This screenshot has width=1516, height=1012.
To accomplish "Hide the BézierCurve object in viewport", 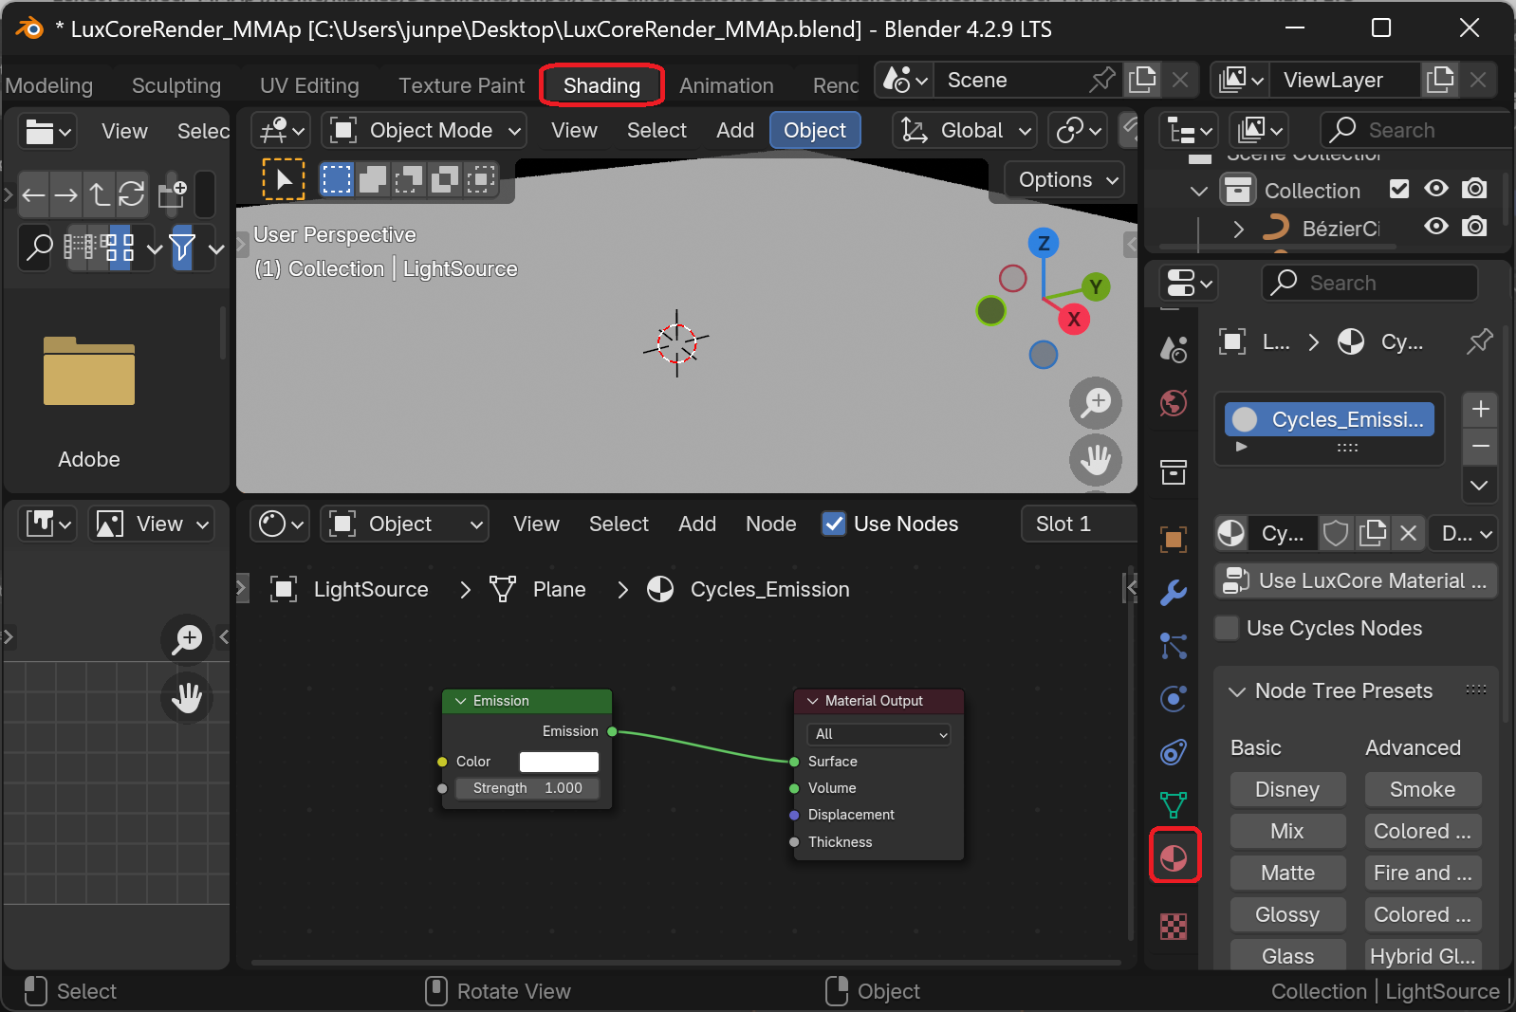I will tap(1436, 227).
